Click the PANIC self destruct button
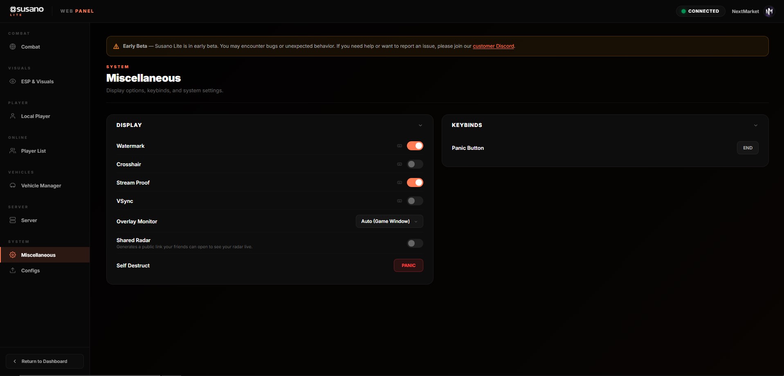The height and width of the screenshot is (376, 784). (x=408, y=265)
